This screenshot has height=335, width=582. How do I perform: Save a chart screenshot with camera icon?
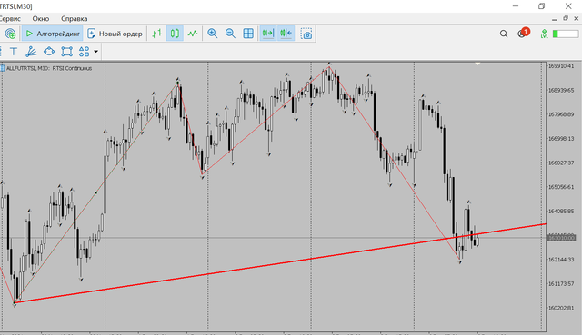click(x=306, y=34)
